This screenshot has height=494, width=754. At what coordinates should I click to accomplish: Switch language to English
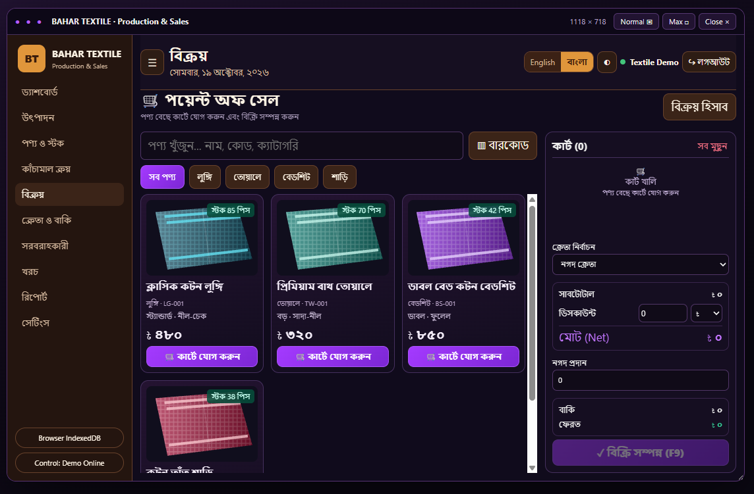coord(542,62)
